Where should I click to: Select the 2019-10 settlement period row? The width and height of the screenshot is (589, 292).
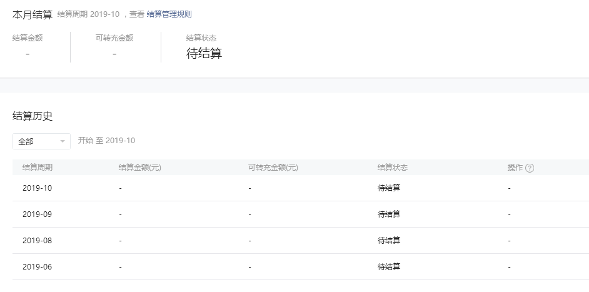[x=38, y=188]
